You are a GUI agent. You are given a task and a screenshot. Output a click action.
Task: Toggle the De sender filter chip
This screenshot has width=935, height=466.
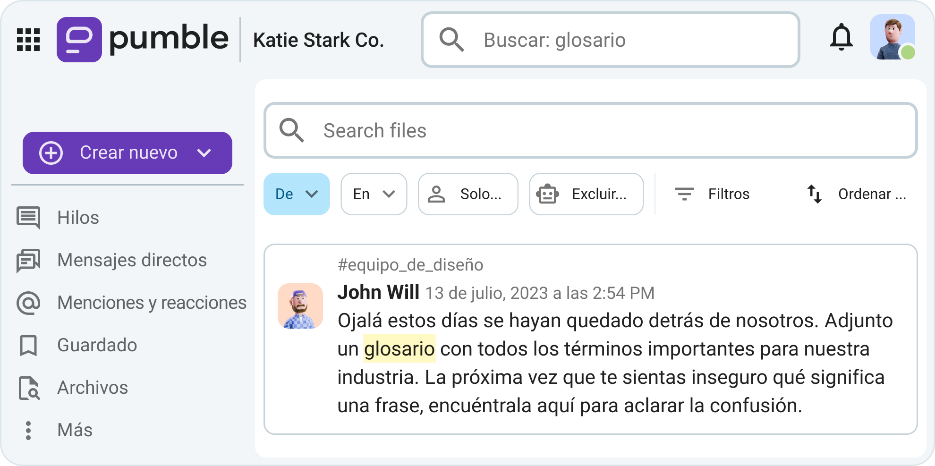pyautogui.click(x=297, y=194)
